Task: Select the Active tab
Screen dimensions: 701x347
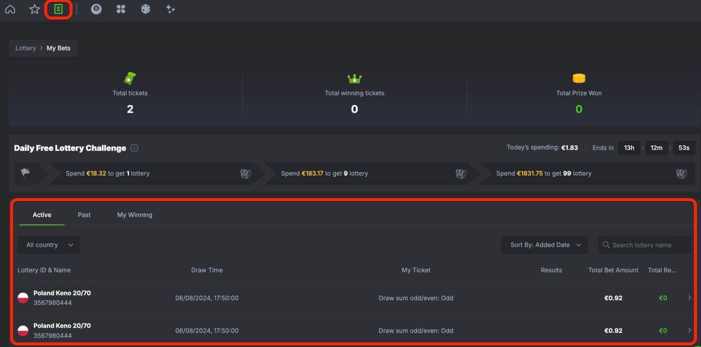Action: tap(42, 215)
